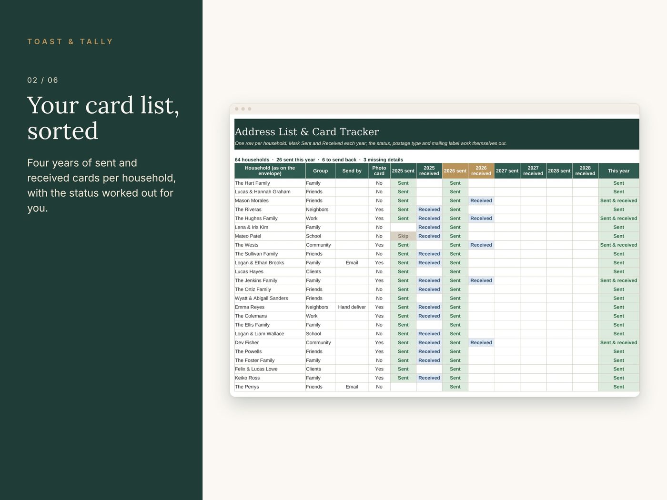
Task: Select the "2025 received" column header
Action: (x=429, y=171)
